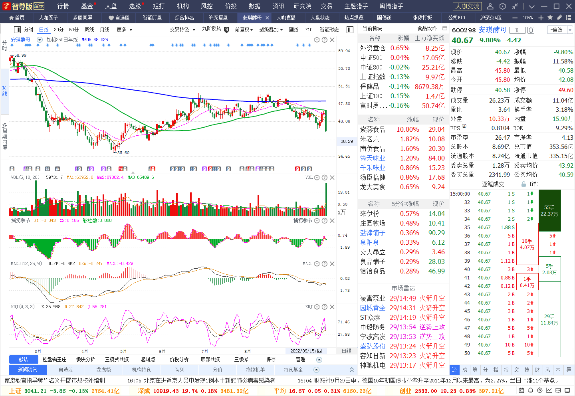Open the 研究院 menu
The width and height of the screenshot is (575, 396).
(x=302, y=6)
